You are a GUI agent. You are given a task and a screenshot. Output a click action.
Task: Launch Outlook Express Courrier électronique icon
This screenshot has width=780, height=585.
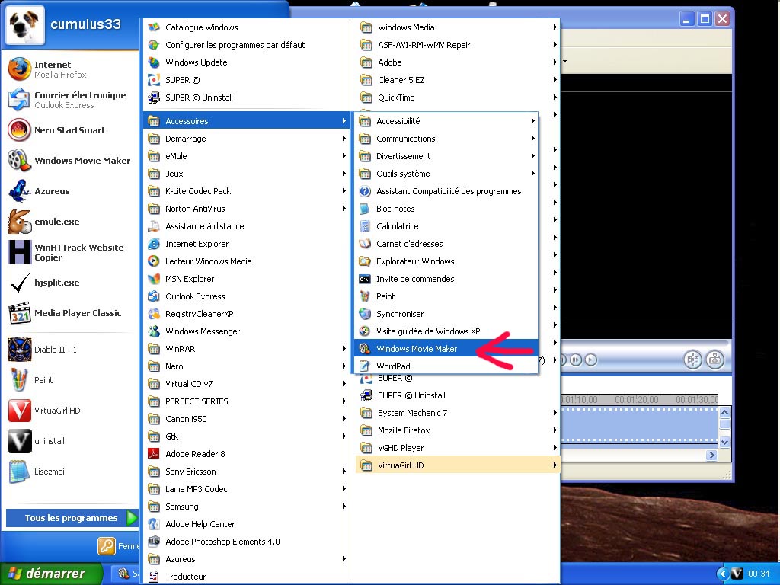point(19,100)
